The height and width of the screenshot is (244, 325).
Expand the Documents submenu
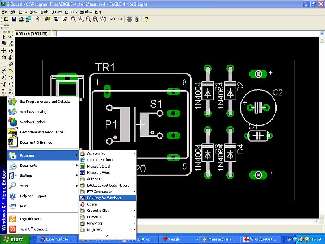point(43,166)
